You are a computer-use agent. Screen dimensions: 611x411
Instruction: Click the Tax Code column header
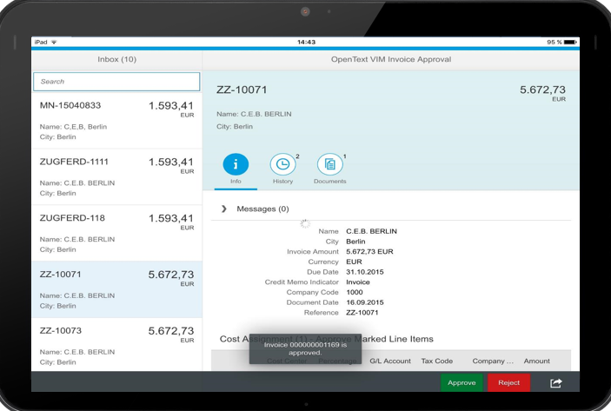[x=436, y=361]
